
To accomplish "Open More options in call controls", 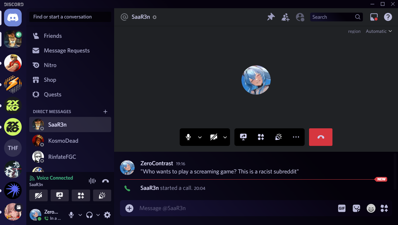I will pos(296,137).
